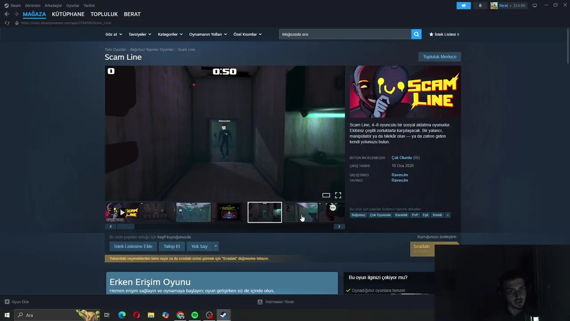
Task: Expand the Özel Kısımlar dropdown
Action: point(248,34)
